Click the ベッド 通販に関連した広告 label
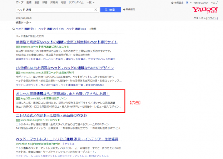The width and height of the screenshot is (223, 159). point(30,36)
